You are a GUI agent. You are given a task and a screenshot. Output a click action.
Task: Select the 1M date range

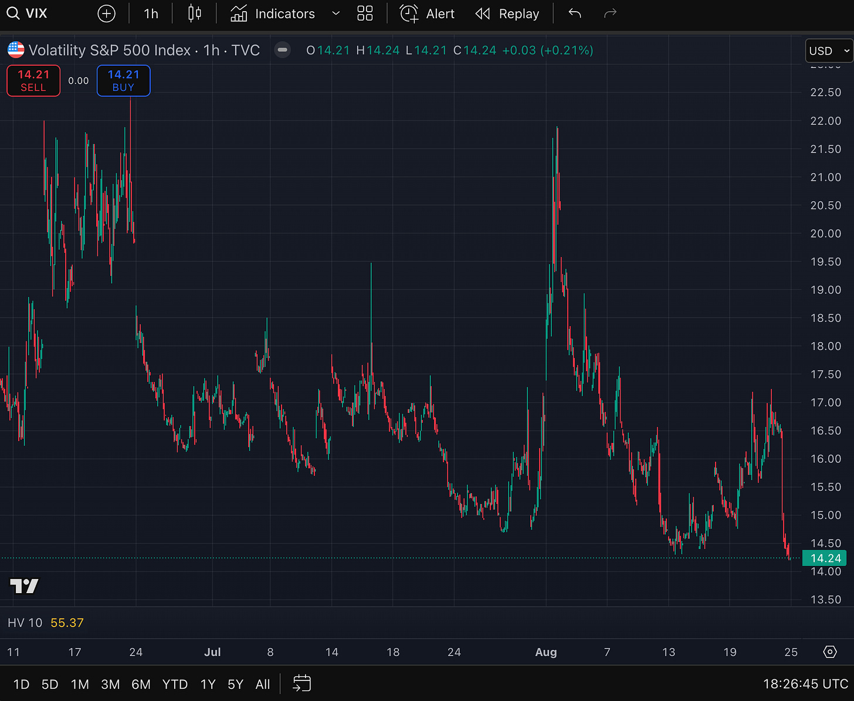click(x=80, y=684)
